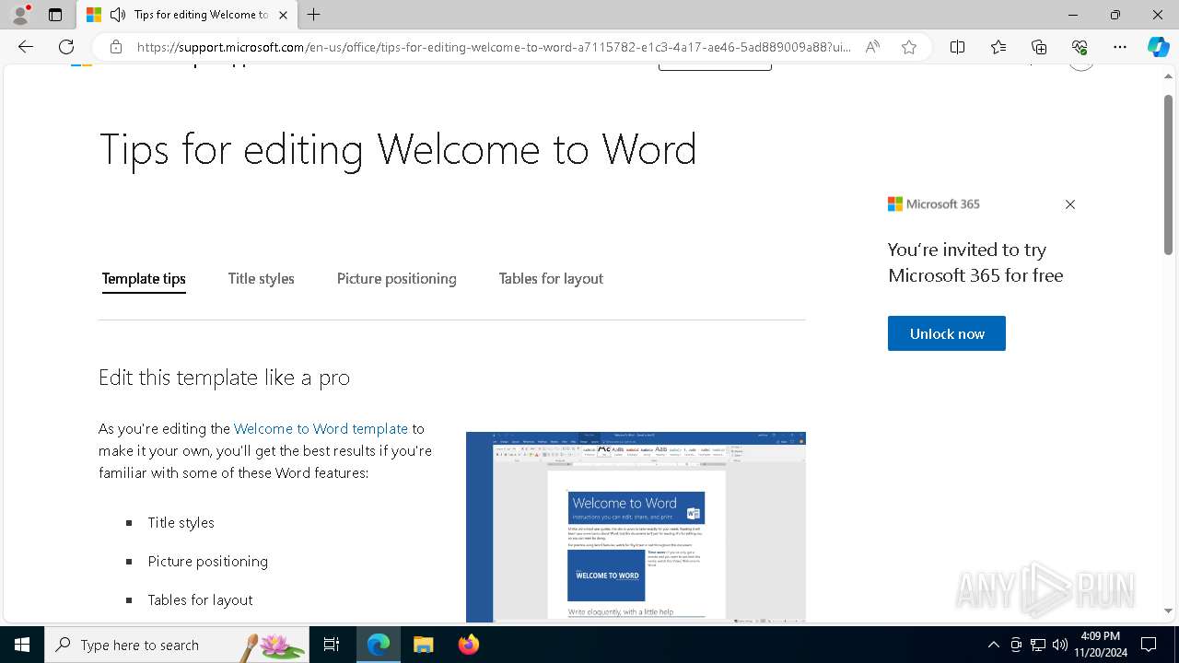This screenshot has width=1179, height=663.
Task: Click the page title heading text
Action: coord(398,149)
